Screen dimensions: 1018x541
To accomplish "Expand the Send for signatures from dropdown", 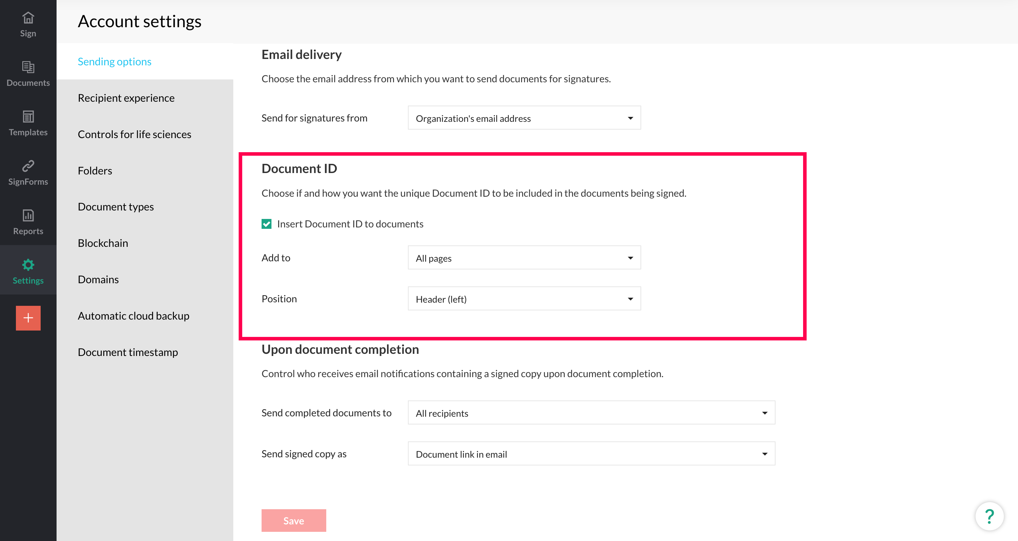I will pyautogui.click(x=524, y=118).
